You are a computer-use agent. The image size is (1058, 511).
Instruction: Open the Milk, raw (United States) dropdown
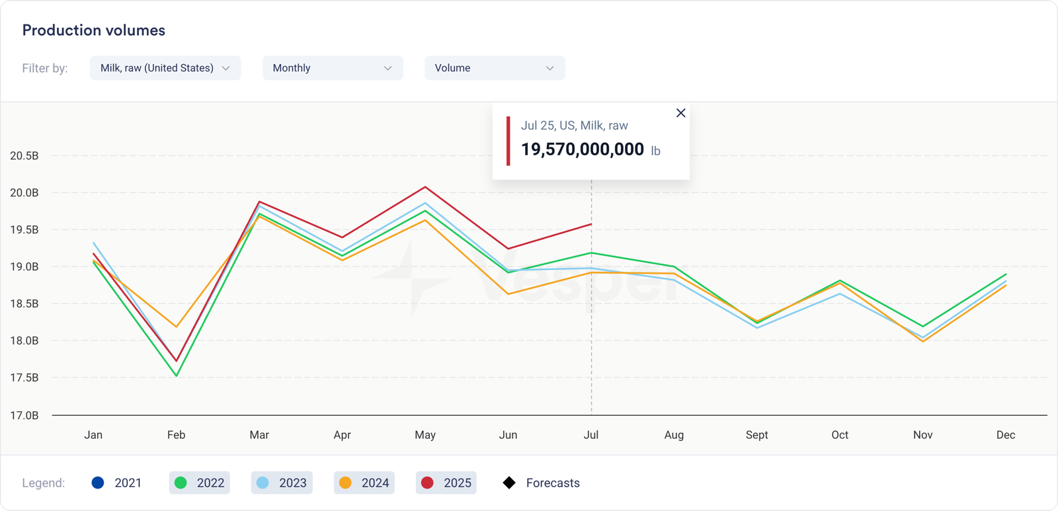[x=165, y=68]
